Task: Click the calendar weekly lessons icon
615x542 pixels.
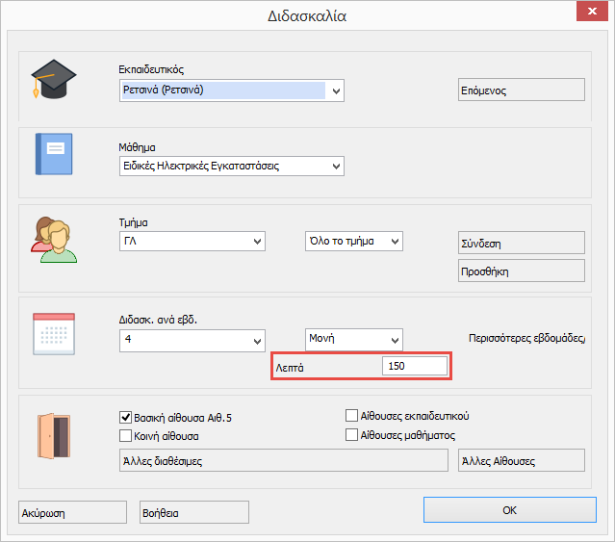Action: pyautogui.click(x=53, y=334)
